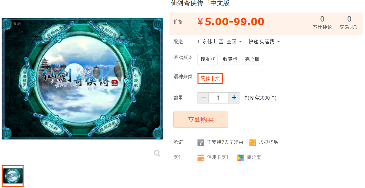Click the credit card payment icon
Viewport: 365px width, 188px height.
pos(201,158)
